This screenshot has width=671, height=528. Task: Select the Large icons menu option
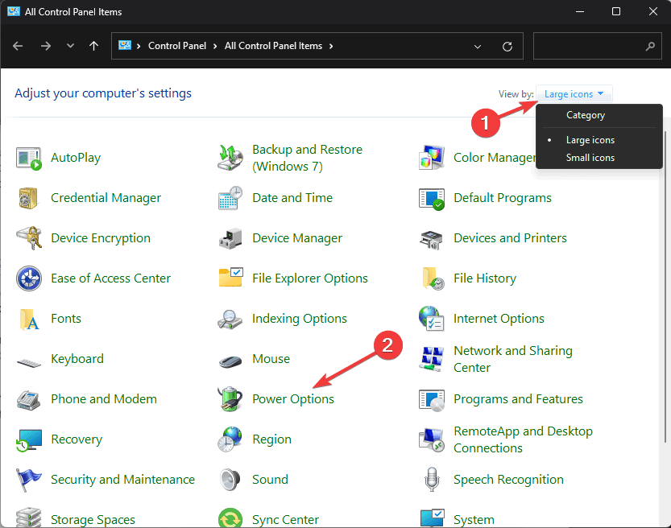(590, 140)
